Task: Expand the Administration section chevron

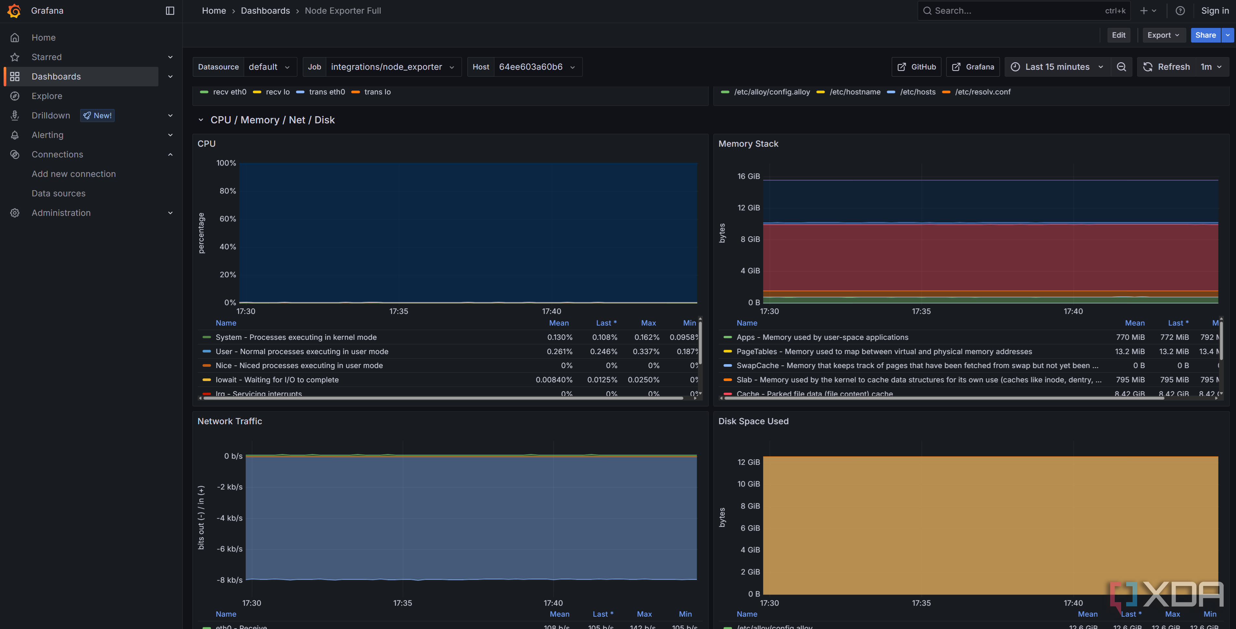Action: pos(170,213)
